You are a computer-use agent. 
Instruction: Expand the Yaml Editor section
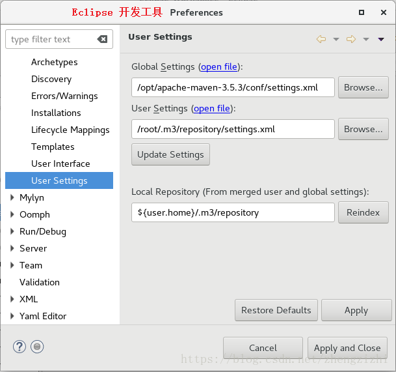pos(12,316)
